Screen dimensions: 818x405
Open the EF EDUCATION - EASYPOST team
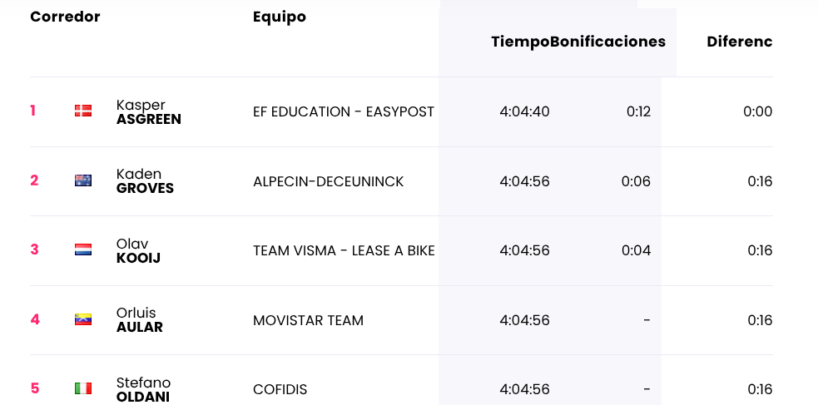344,112
